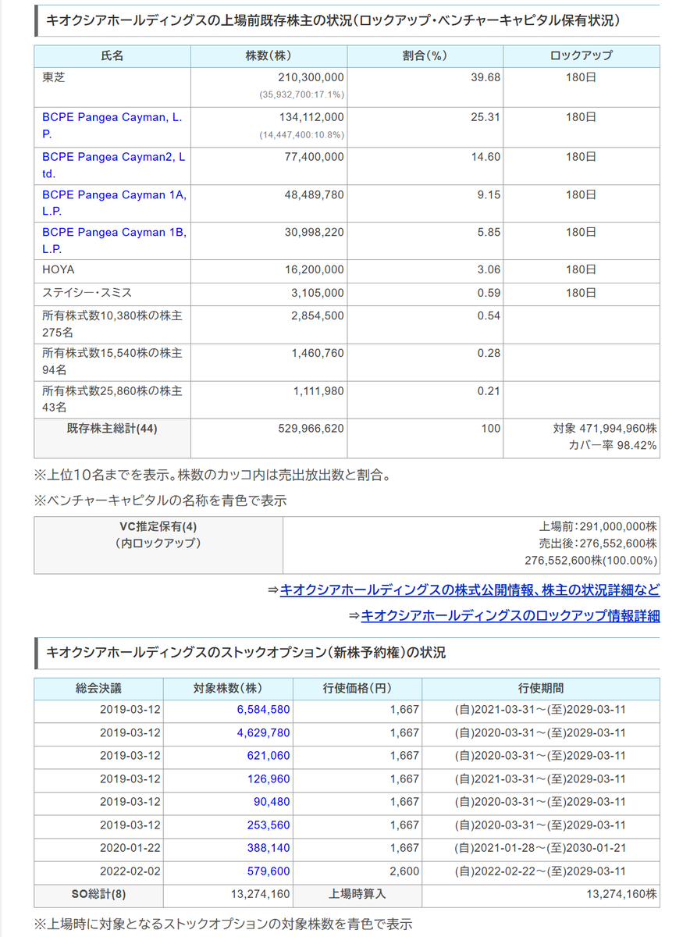This screenshot has height=937, width=690.
Task: Click the 所有株式数10,380株の株主275名 cell
Action: point(112,323)
